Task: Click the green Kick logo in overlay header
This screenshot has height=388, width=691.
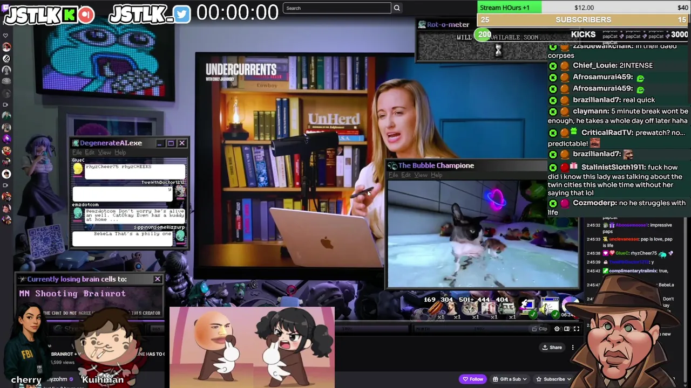Action: (x=69, y=15)
